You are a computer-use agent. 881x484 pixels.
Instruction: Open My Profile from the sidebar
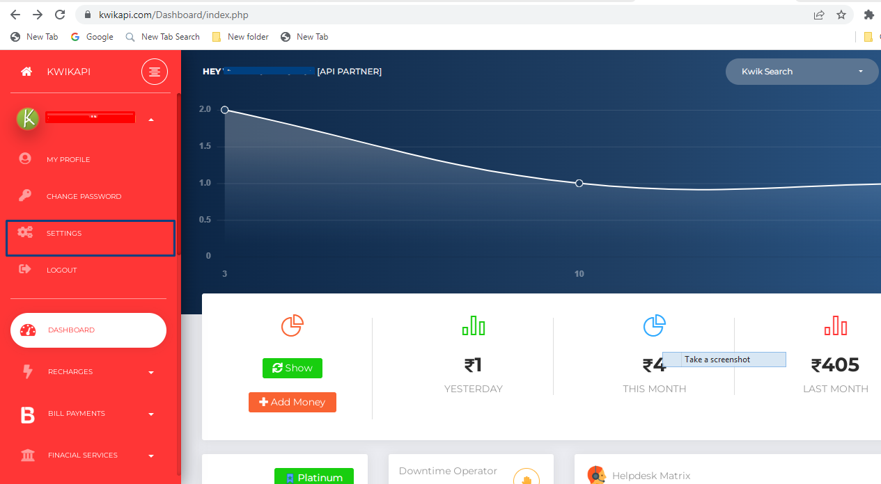[68, 159]
